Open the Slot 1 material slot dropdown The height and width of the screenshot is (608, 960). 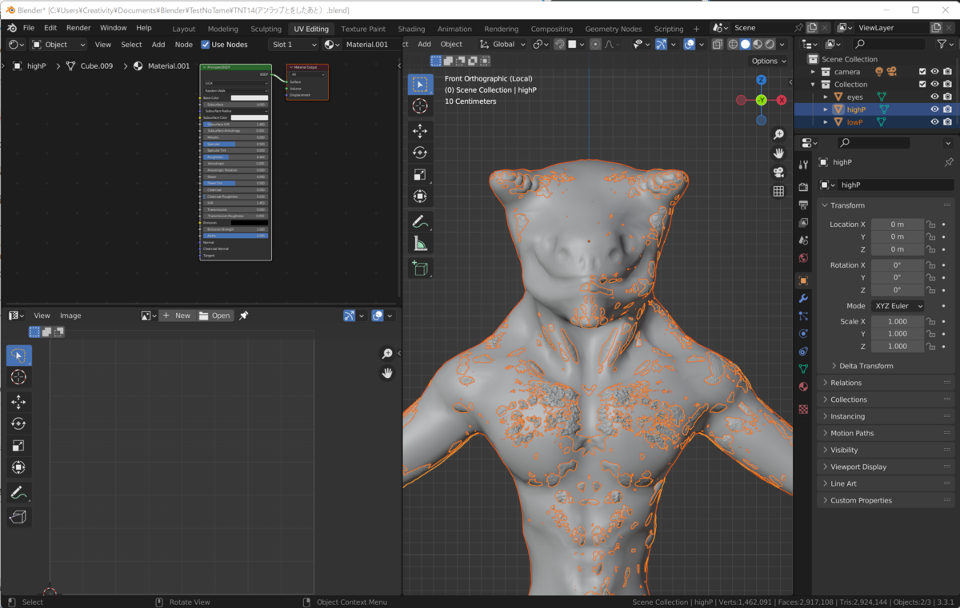pyautogui.click(x=294, y=45)
